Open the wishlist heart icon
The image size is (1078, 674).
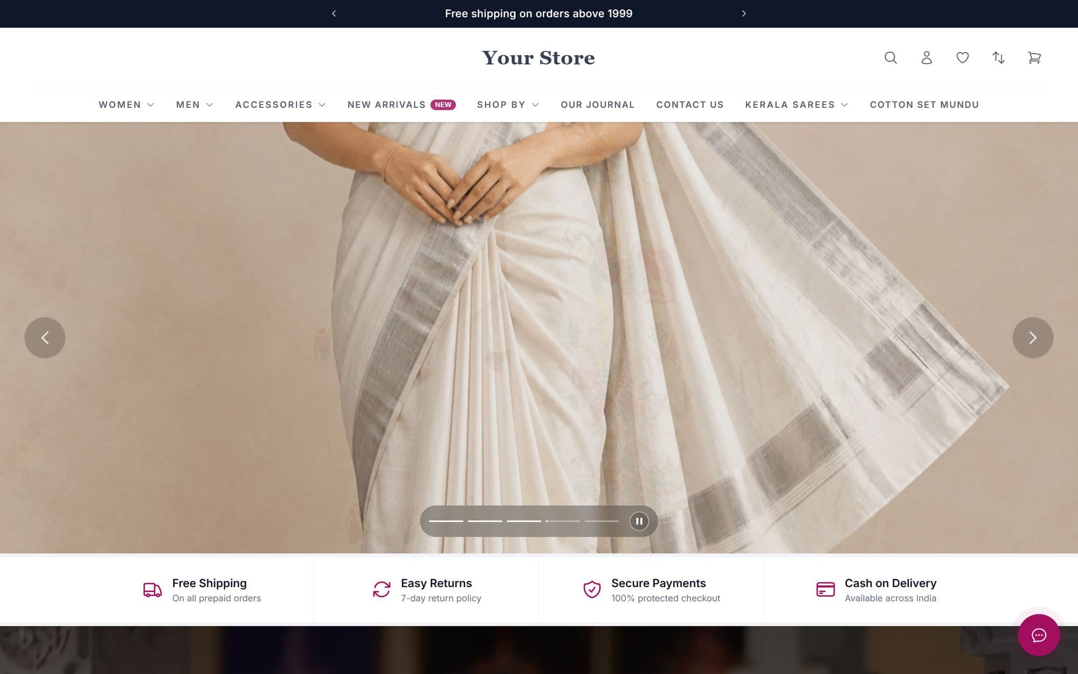point(963,58)
